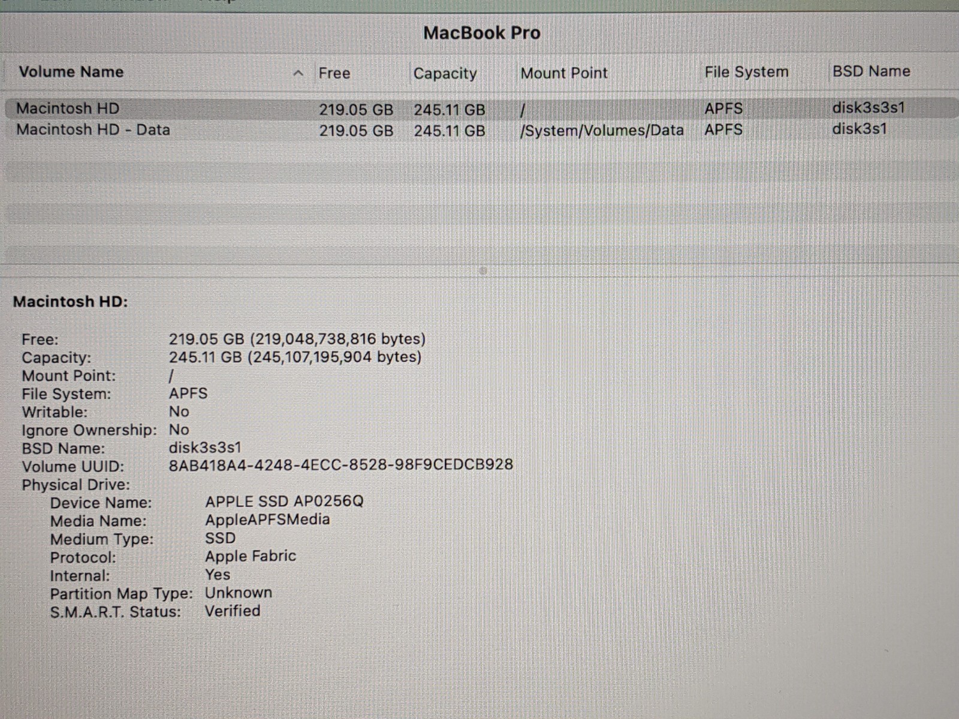Click the Volume UUID 8AB418A4-4248-4ECC-8528-98F9CEDCB928
The width and height of the screenshot is (959, 719).
click(x=341, y=465)
